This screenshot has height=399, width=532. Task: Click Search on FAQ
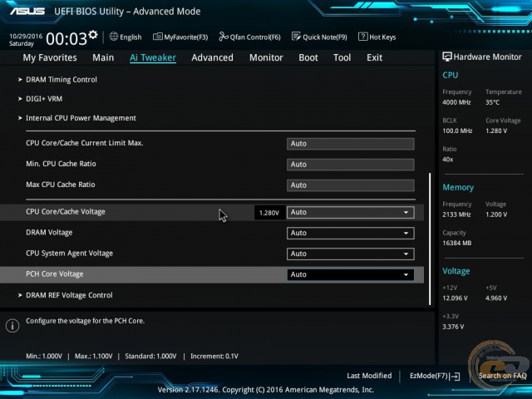point(502,376)
